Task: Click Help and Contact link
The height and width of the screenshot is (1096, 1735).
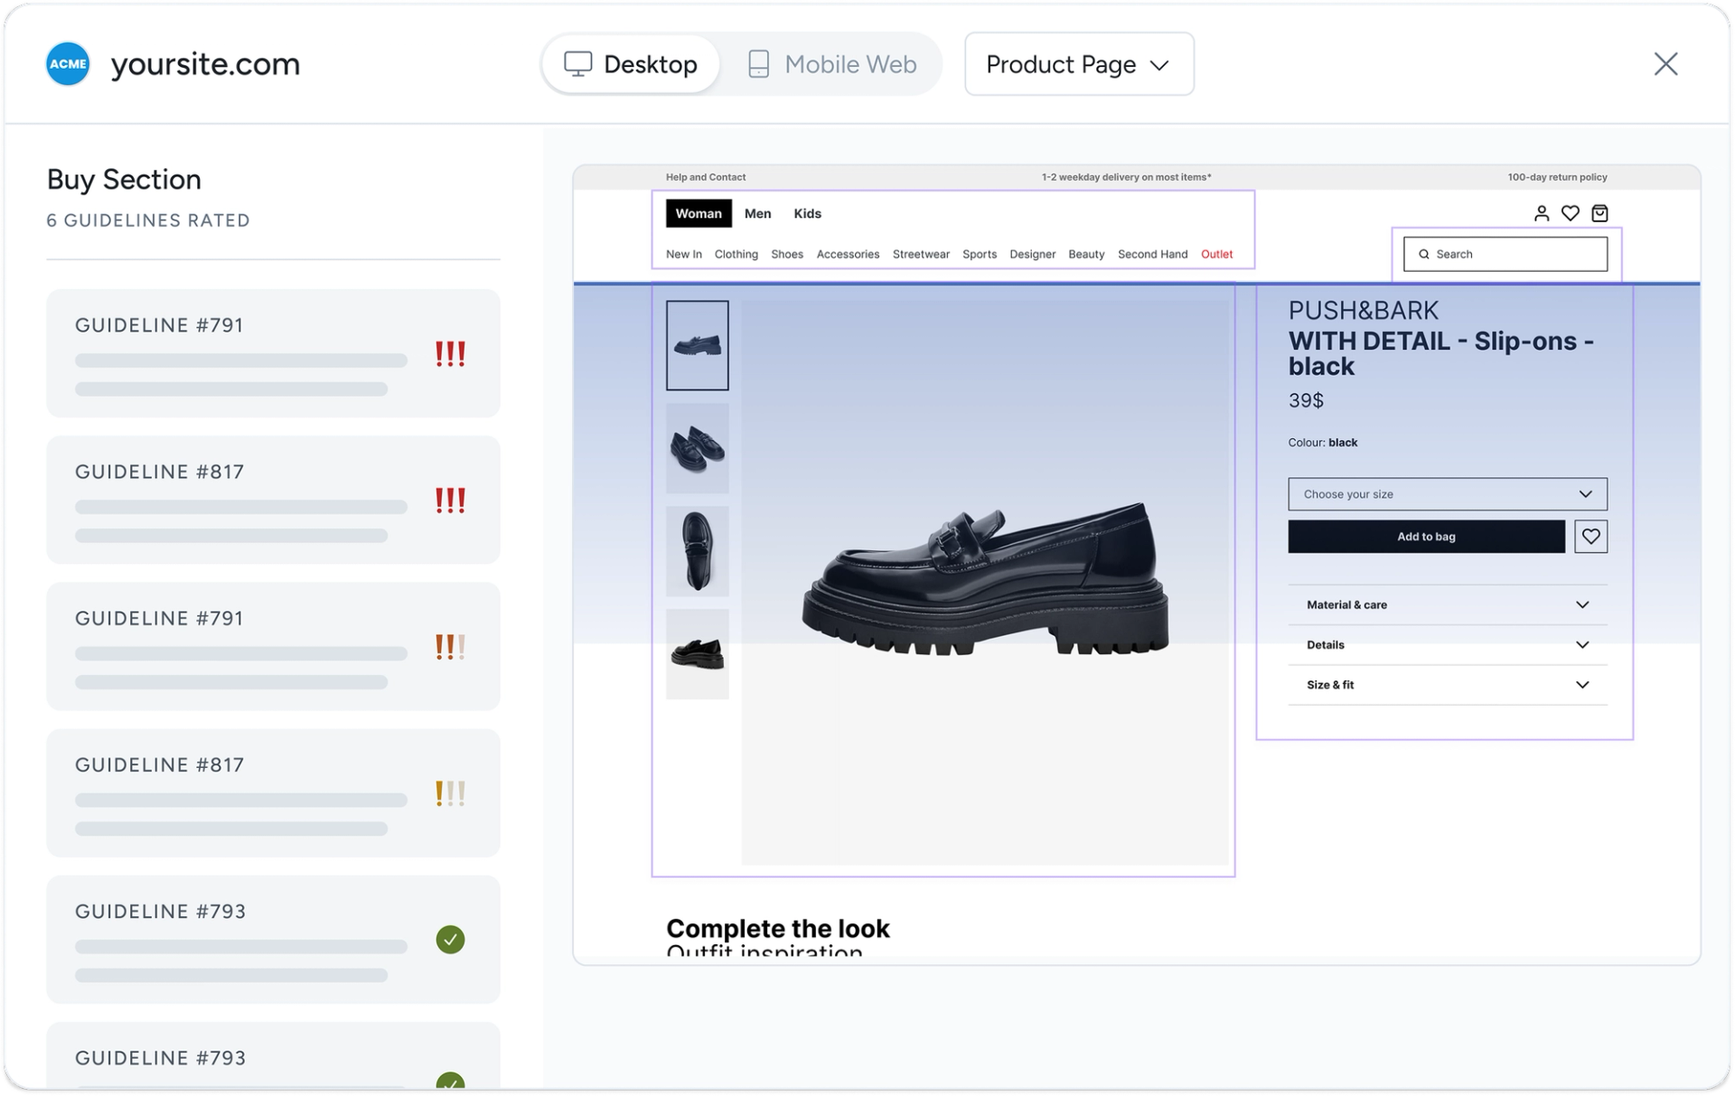Action: [705, 177]
